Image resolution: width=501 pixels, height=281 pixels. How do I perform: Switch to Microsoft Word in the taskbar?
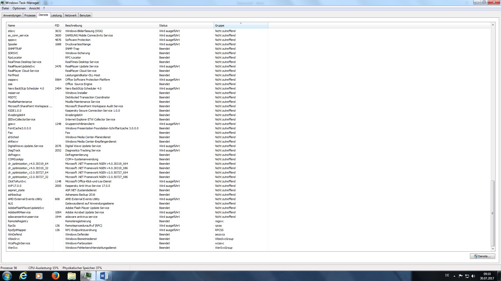[104, 276]
